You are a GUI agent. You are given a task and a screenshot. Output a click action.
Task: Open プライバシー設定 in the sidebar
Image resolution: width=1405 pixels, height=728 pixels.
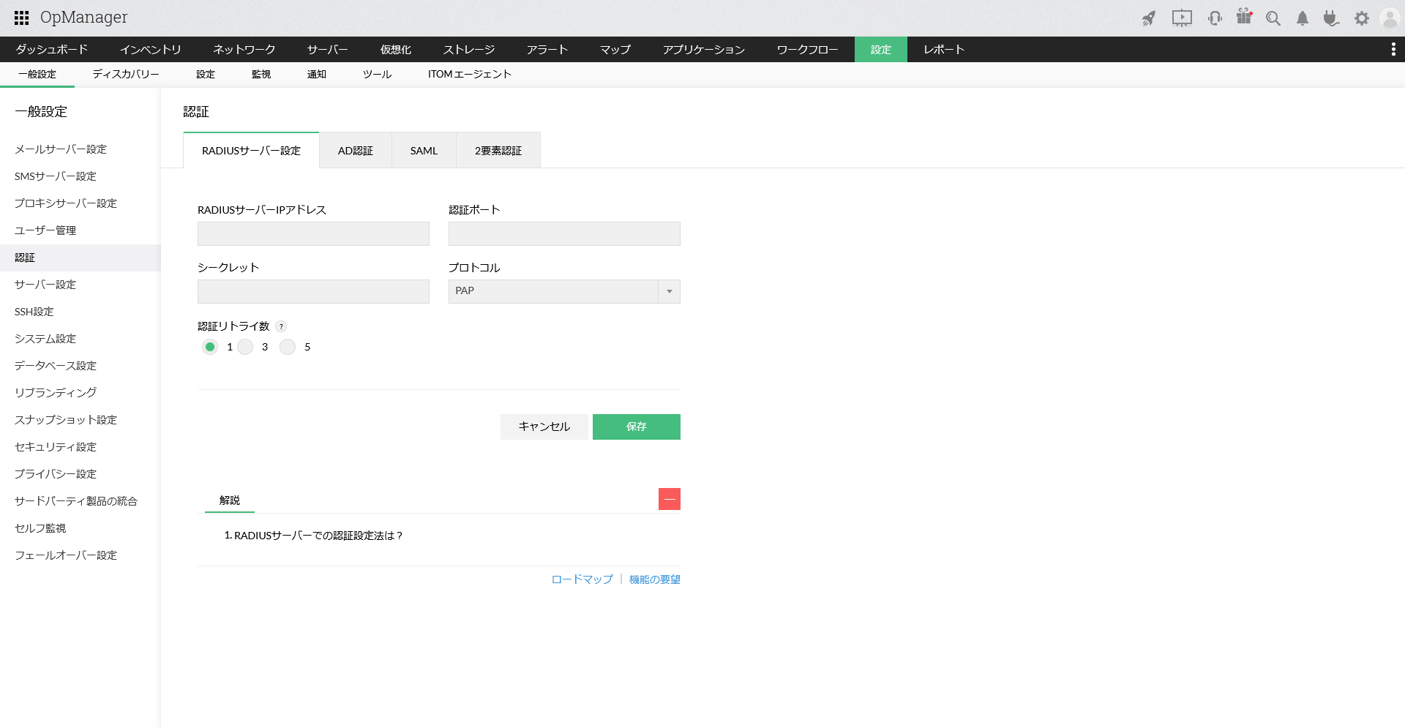(80, 474)
